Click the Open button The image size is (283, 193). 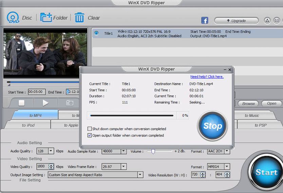[271, 103]
